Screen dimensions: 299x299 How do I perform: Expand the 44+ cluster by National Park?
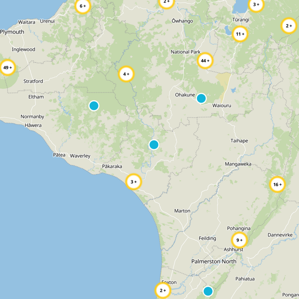[205, 61]
